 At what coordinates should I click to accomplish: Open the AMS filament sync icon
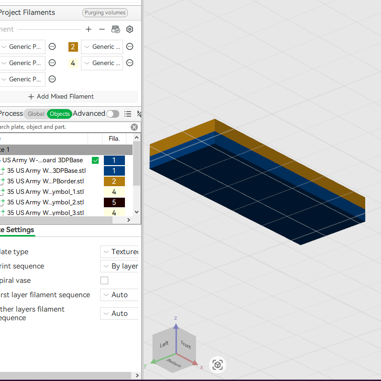coord(116,29)
